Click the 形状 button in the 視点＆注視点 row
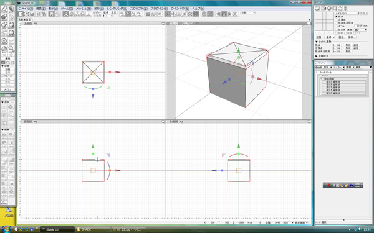This screenshot has height=233, width=374. coord(348,52)
